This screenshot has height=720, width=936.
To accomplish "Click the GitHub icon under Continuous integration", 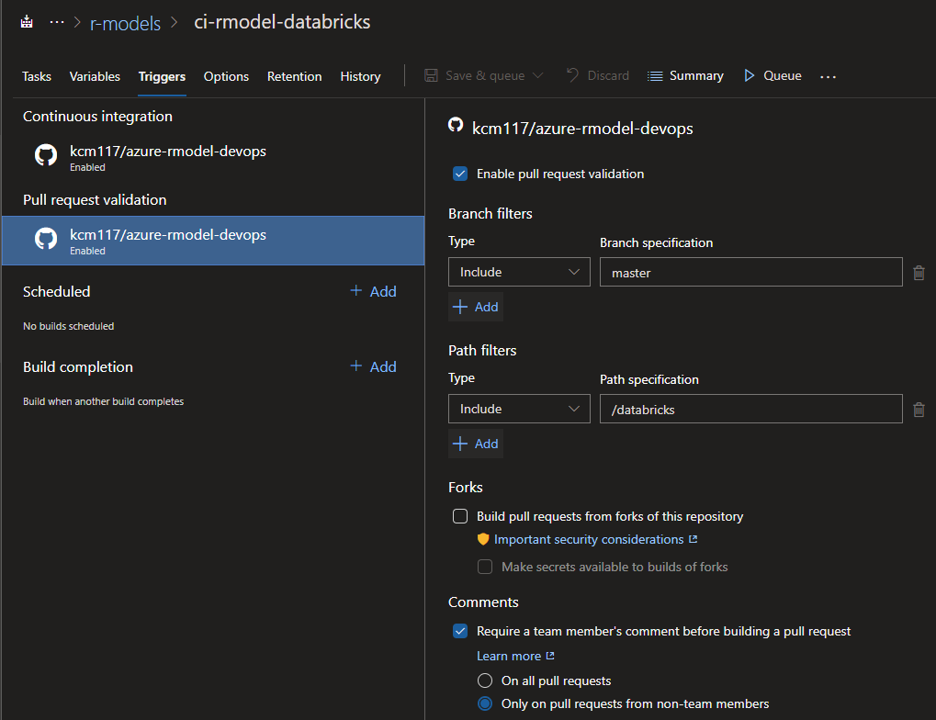I will (x=46, y=155).
